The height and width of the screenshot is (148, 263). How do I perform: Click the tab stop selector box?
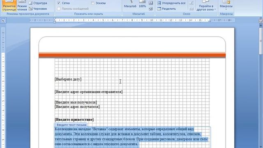click(3, 21)
